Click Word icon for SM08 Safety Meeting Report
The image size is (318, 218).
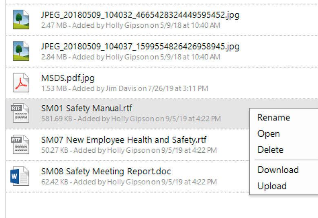20,176
